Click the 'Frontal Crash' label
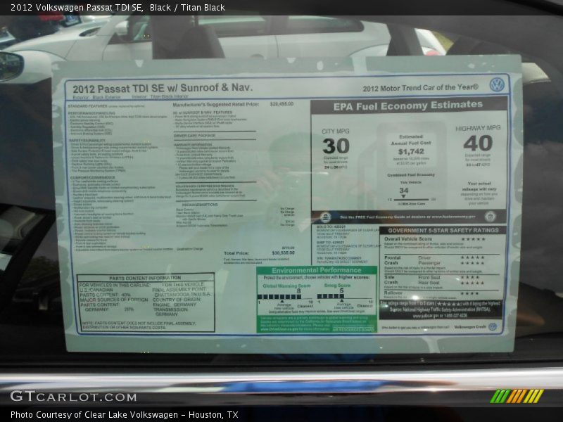Screen dimensions: 563x422 (x=392, y=260)
